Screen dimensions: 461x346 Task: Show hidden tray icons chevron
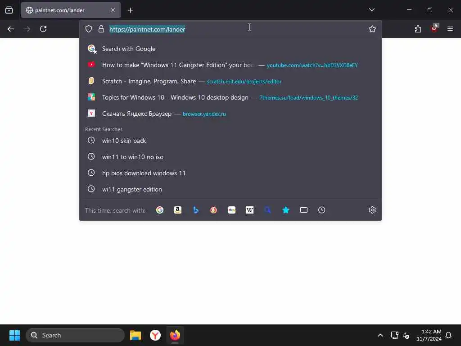click(x=380, y=335)
